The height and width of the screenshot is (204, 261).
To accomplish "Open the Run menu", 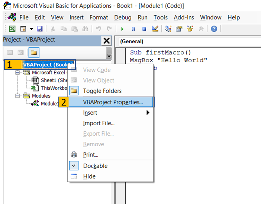I will [142, 18].
